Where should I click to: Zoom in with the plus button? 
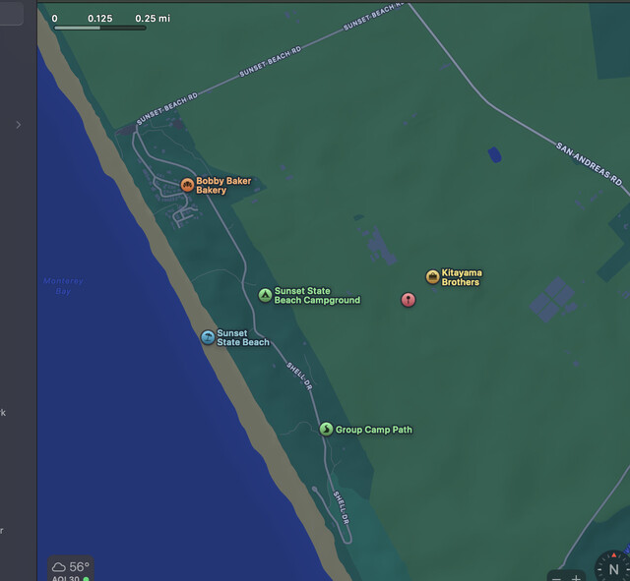pos(576,578)
